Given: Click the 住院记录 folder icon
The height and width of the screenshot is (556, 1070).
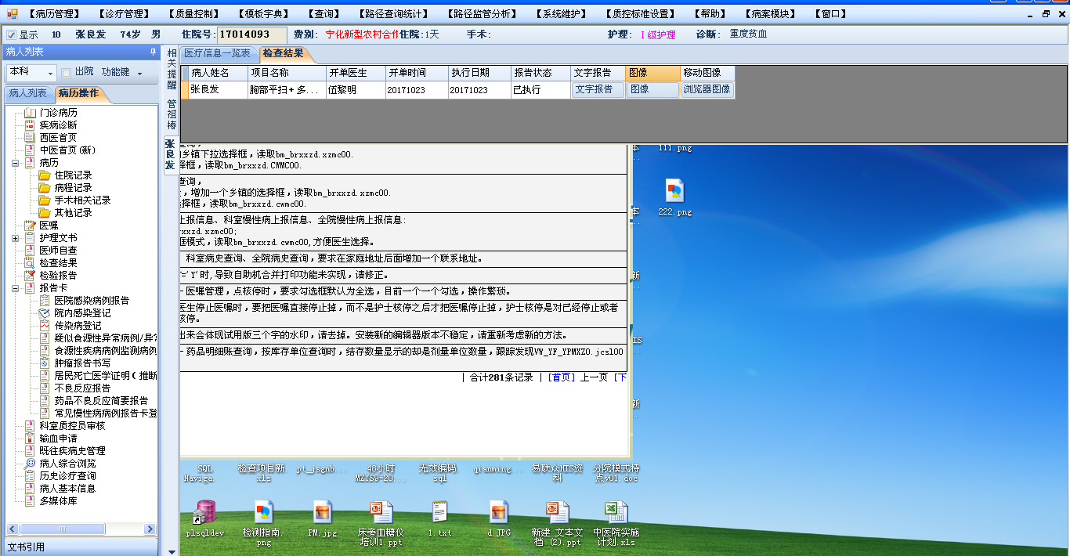Looking at the screenshot, I should click(45, 175).
